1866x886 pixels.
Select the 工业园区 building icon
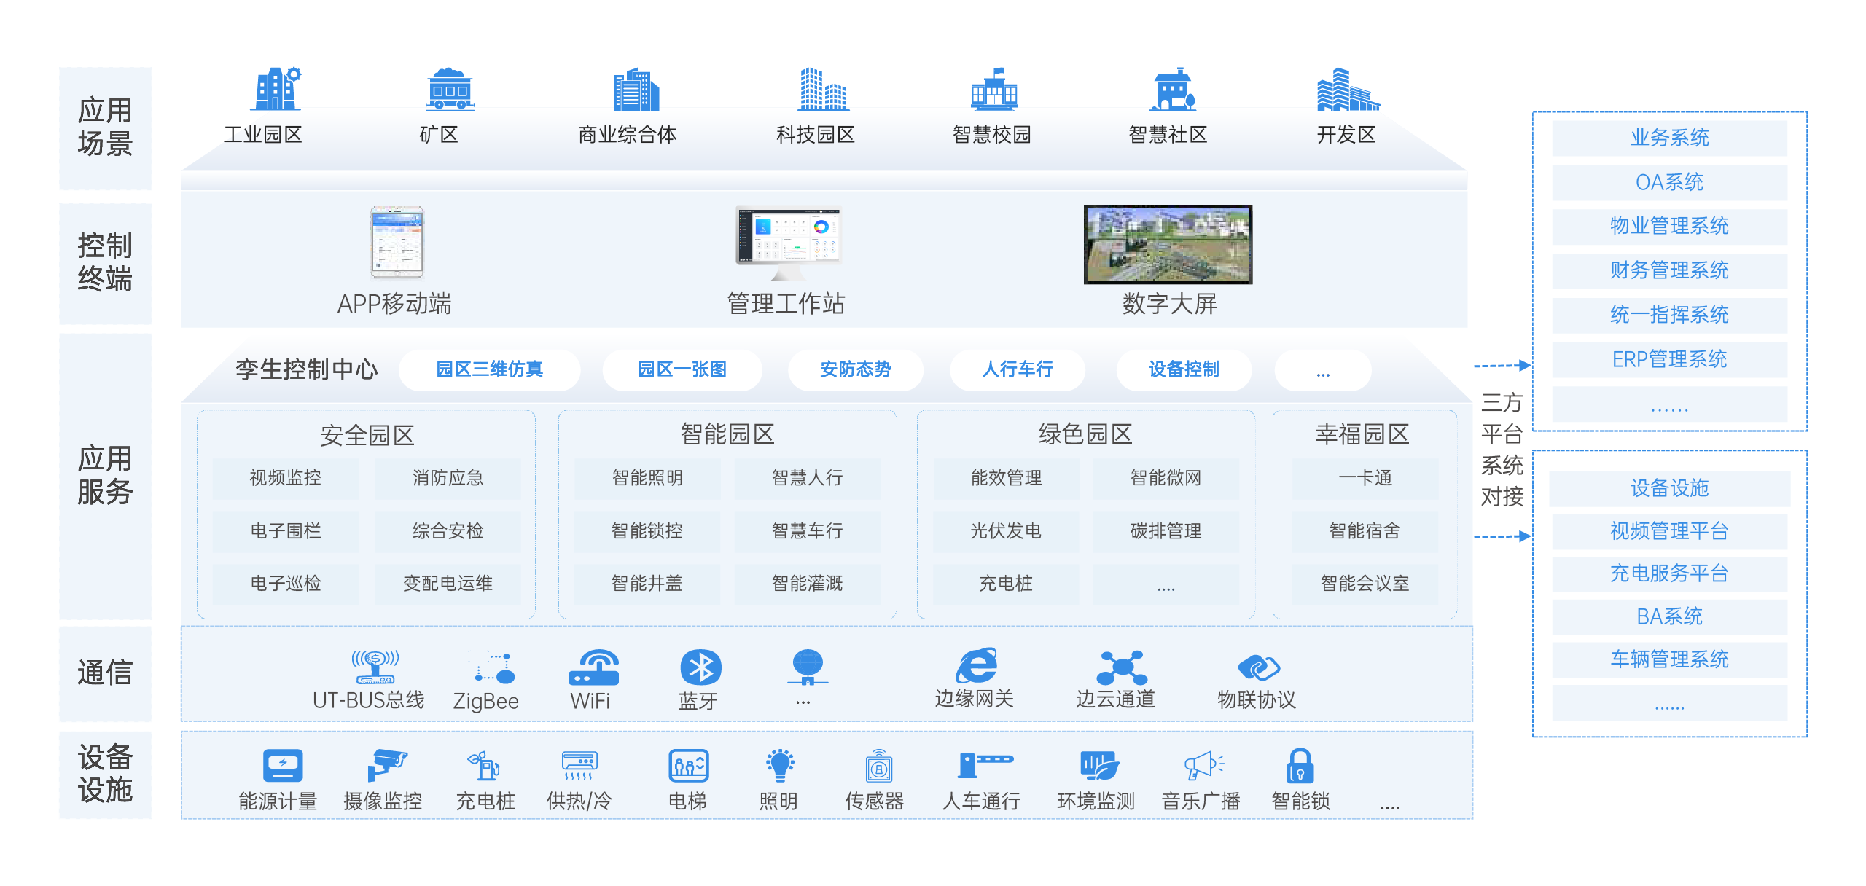277,89
